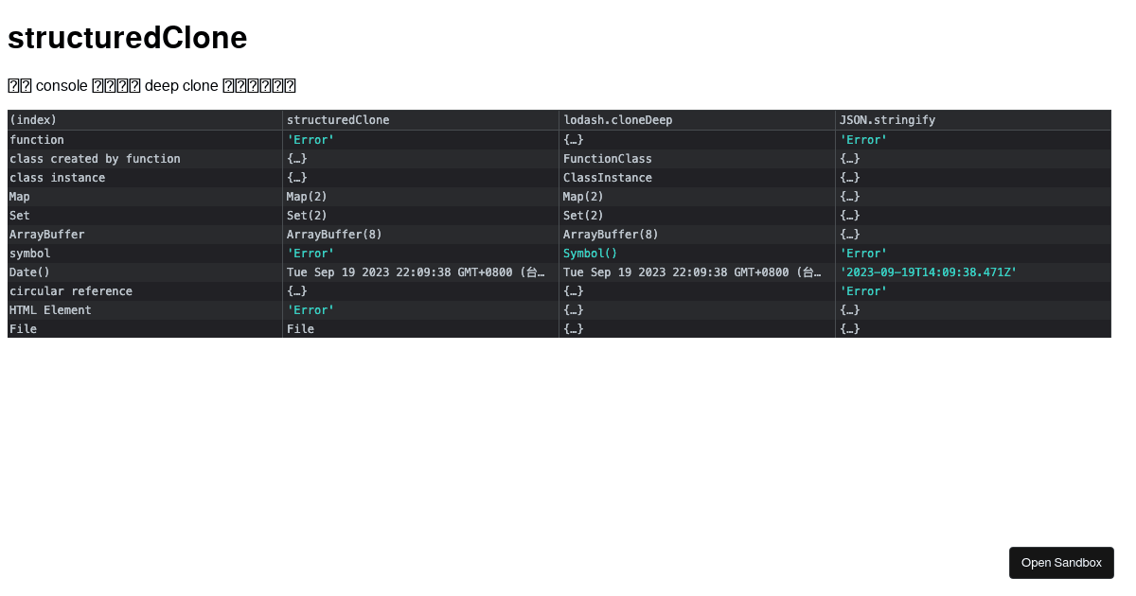Viewport: 1136px width, 596px height.
Task: Select the 'function' row label
Action: click(x=37, y=139)
